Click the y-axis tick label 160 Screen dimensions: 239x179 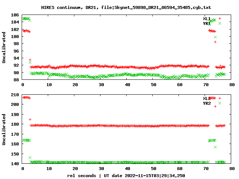[x=15, y=144]
